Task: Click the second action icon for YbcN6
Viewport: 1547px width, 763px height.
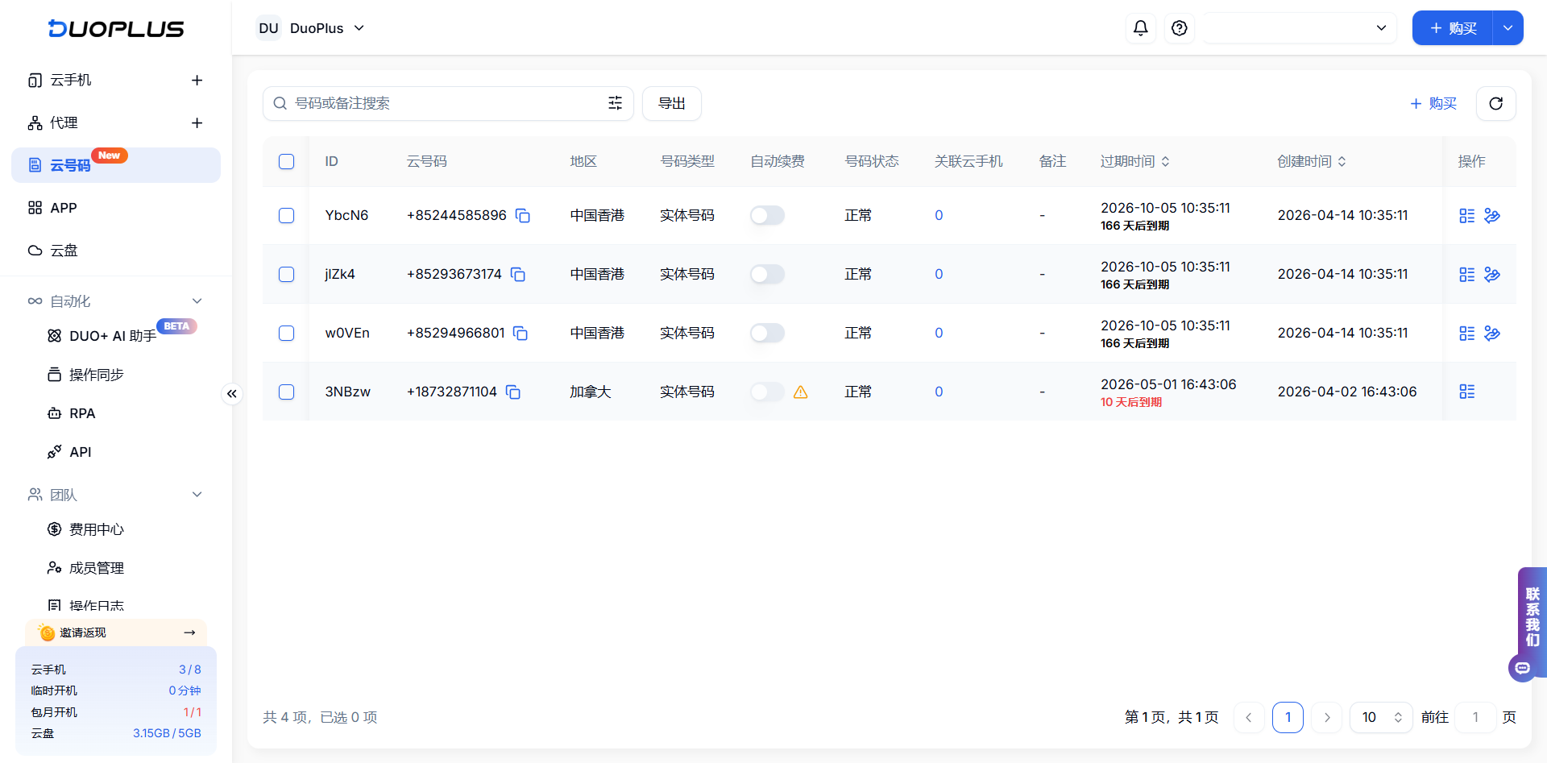Action: (x=1492, y=215)
